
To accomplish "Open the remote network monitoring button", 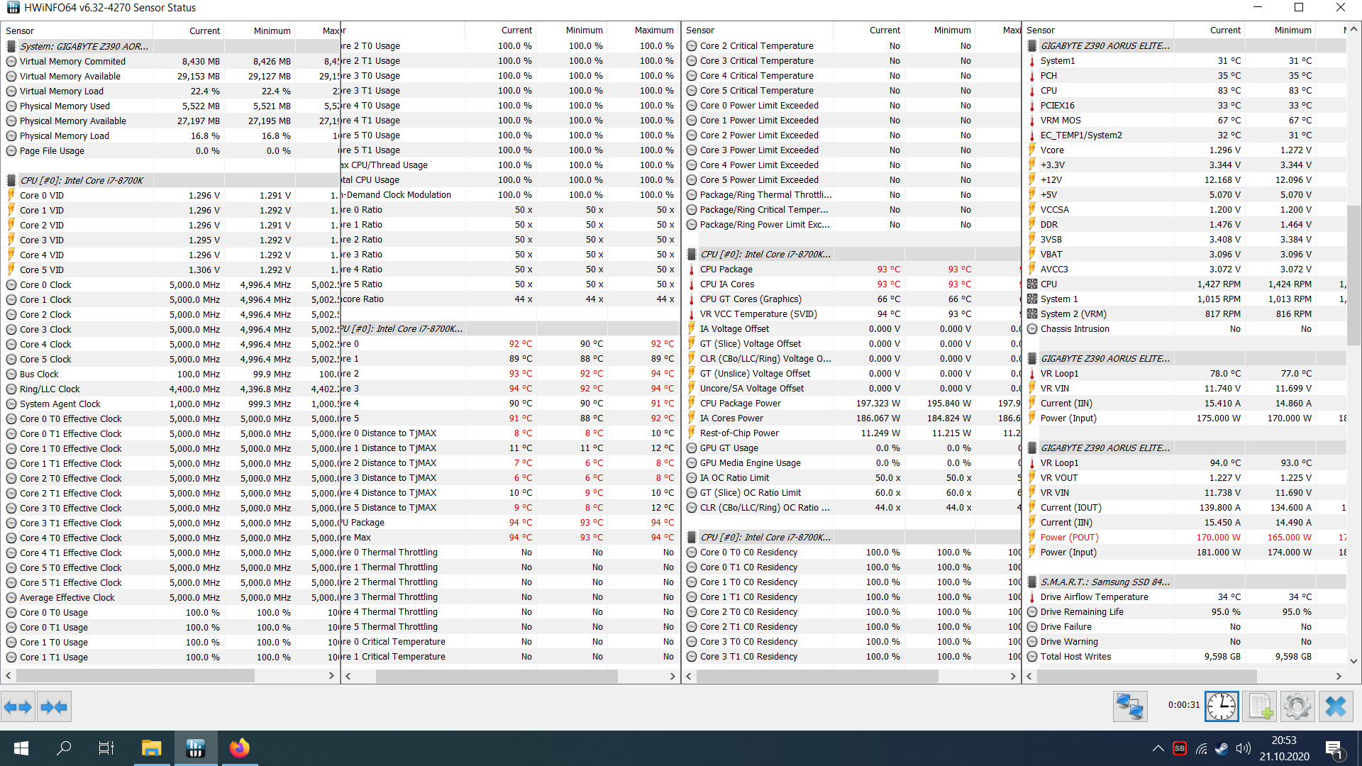I will (1129, 706).
